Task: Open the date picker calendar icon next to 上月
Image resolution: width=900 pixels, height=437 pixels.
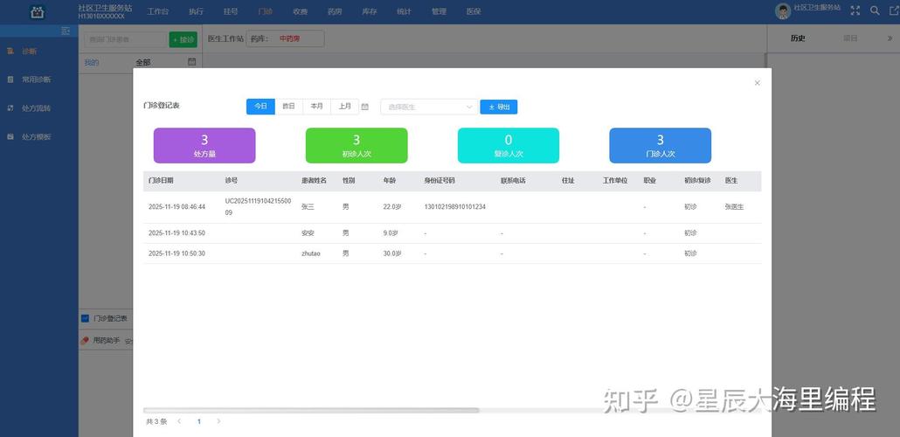Action: pos(365,107)
